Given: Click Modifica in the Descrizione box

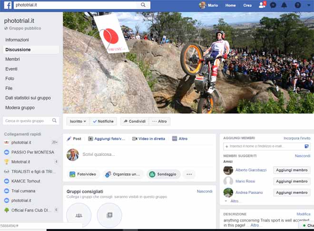Looking at the screenshot, I should point(304,214).
